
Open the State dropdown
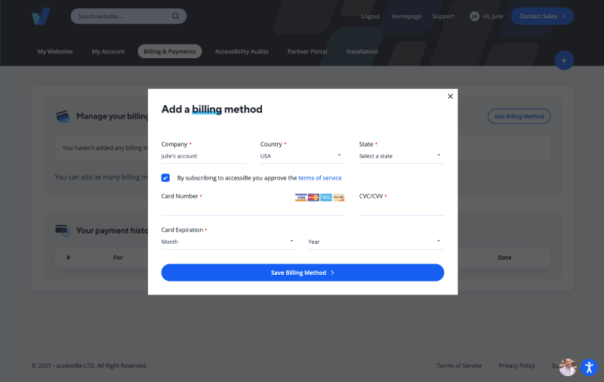(401, 156)
